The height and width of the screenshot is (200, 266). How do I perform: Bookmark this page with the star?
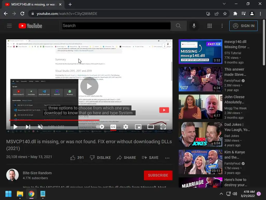tap(225, 14)
